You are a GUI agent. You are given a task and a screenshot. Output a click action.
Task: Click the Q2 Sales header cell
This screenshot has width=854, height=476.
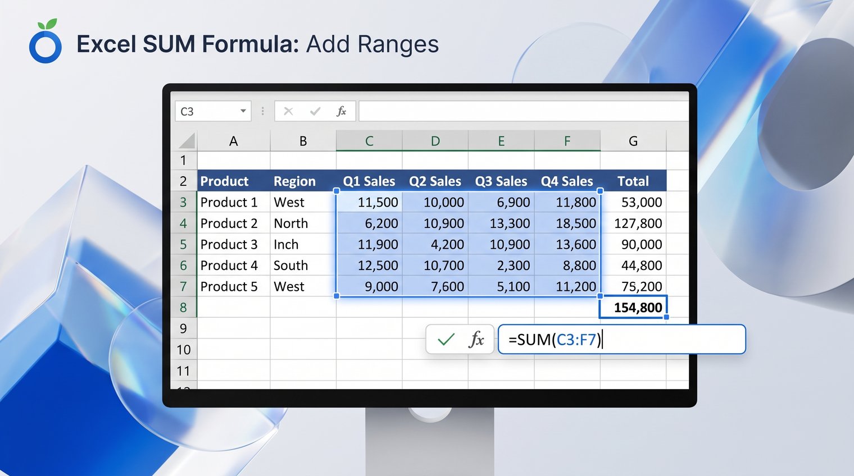pyautogui.click(x=435, y=181)
